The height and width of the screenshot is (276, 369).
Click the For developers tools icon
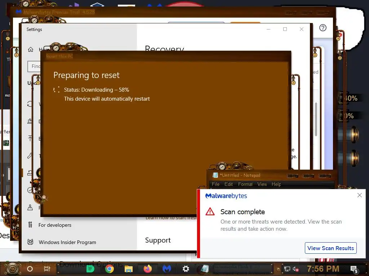[x=30, y=225]
